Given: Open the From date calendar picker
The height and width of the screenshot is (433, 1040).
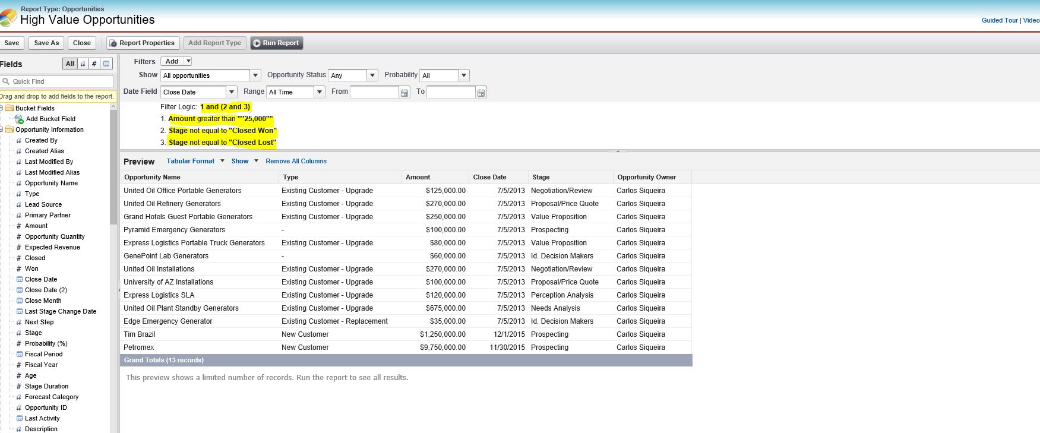Looking at the screenshot, I should point(404,93).
